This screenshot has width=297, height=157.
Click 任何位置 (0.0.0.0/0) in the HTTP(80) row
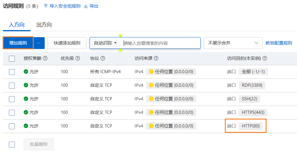point(171,126)
